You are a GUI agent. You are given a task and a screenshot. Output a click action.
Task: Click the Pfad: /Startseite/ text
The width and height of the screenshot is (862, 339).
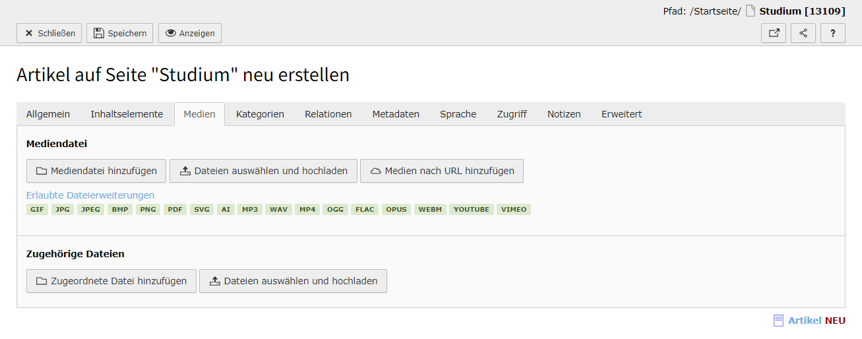[x=702, y=11]
